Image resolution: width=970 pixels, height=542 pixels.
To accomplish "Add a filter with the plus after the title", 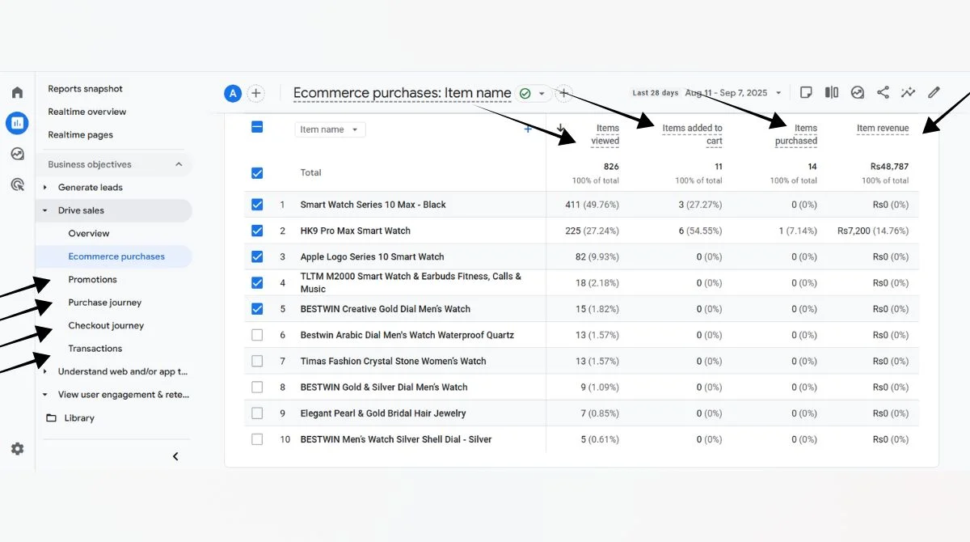I will point(564,93).
